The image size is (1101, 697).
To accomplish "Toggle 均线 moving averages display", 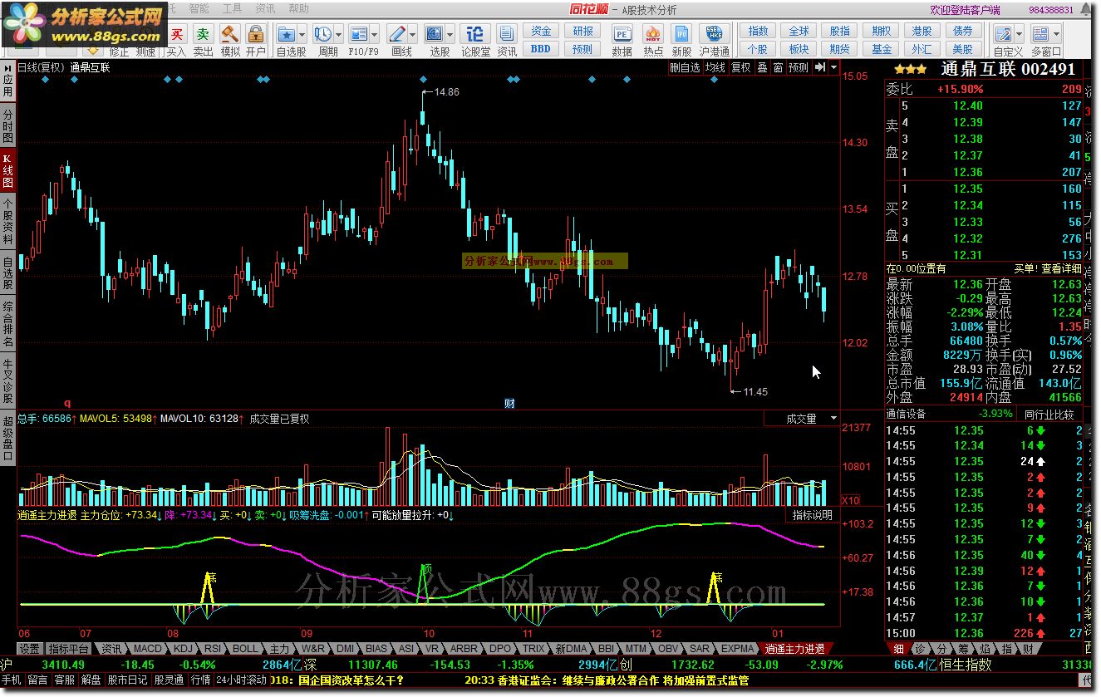I will (x=715, y=67).
